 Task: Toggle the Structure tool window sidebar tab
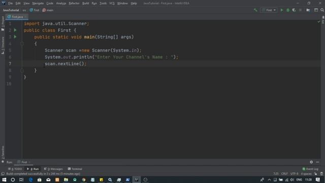[x=3, y=45]
